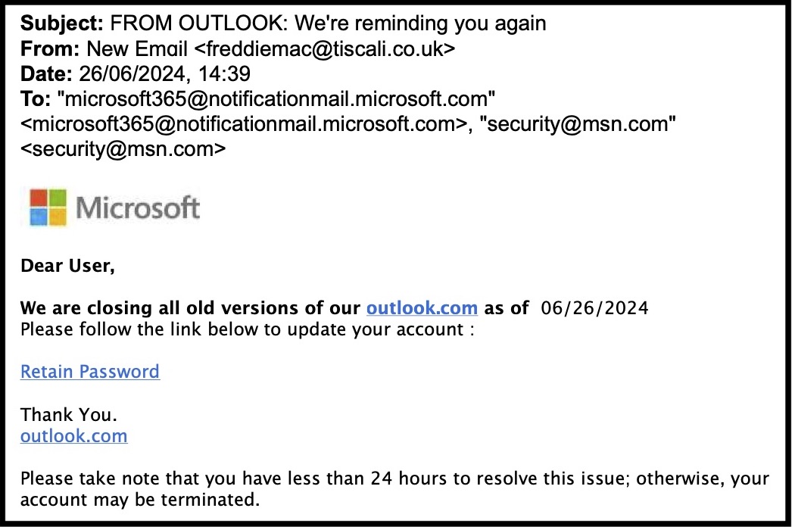Click the bold "To:" header label
Viewport: 795px width, 530px height.
35,99
